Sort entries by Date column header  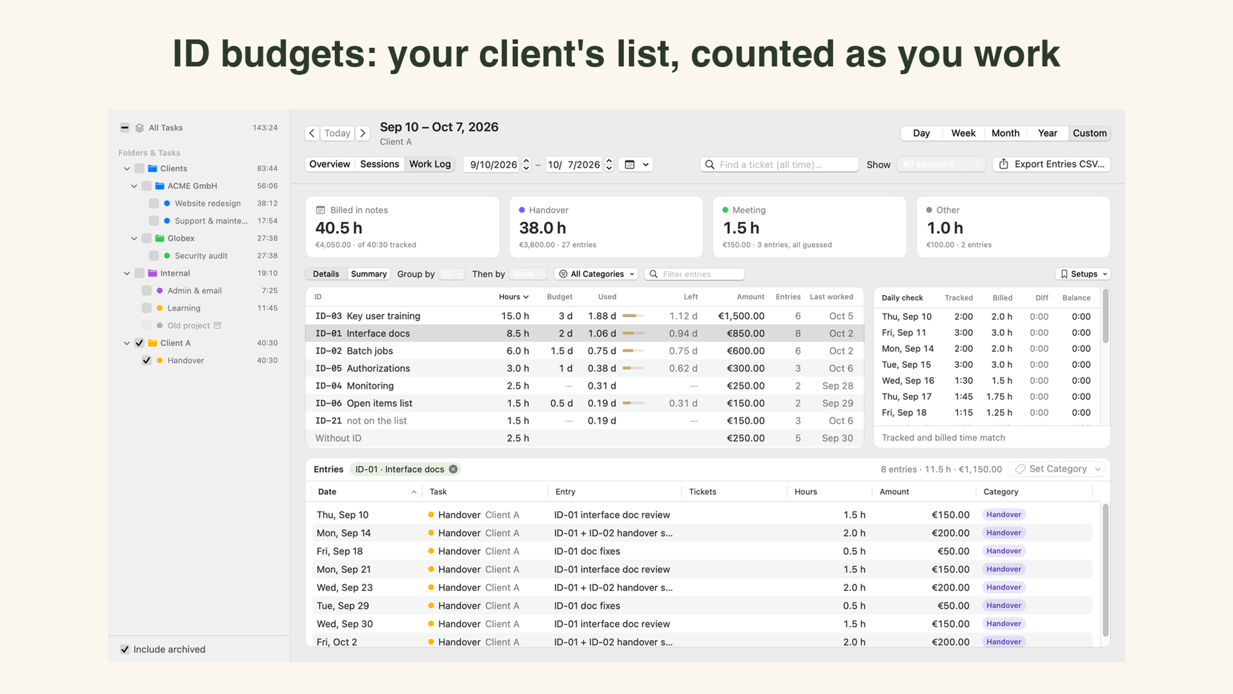[366, 492]
